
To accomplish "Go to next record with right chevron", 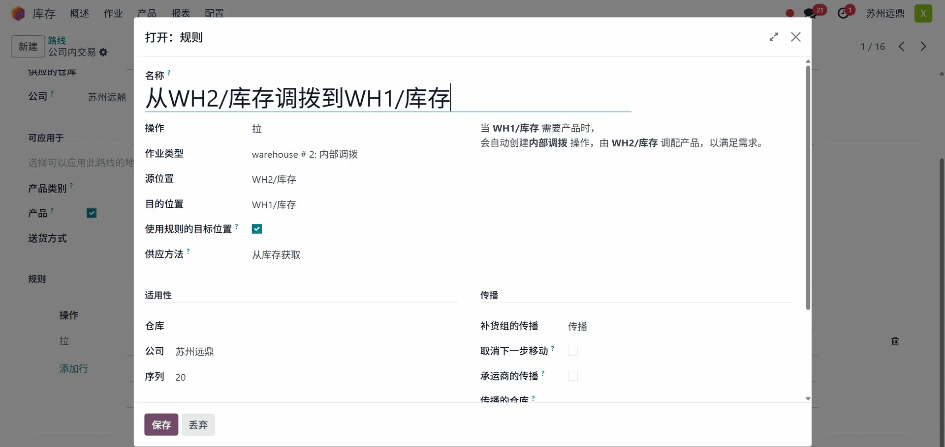I will pyautogui.click(x=923, y=46).
